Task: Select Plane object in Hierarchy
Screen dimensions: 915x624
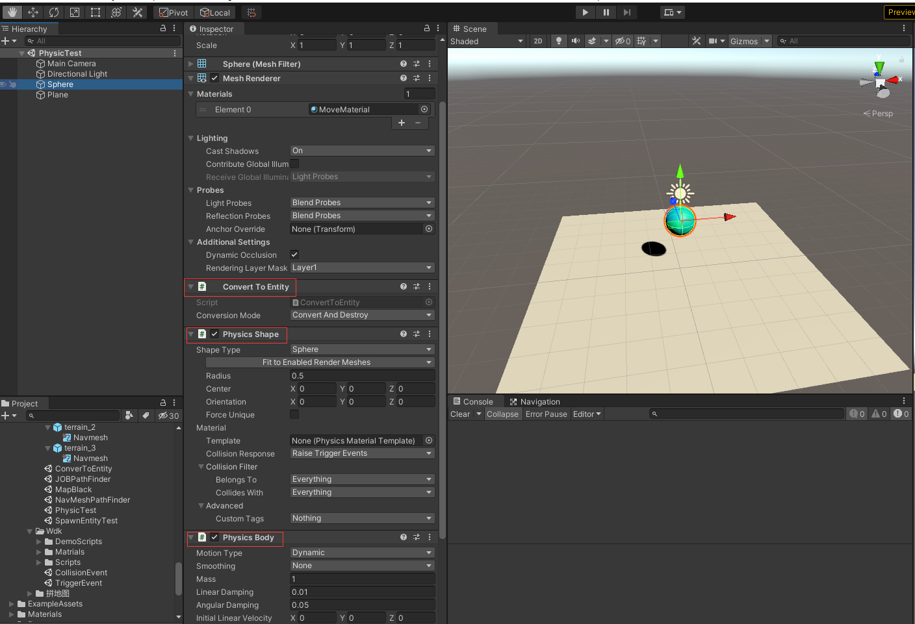Action: tap(58, 95)
